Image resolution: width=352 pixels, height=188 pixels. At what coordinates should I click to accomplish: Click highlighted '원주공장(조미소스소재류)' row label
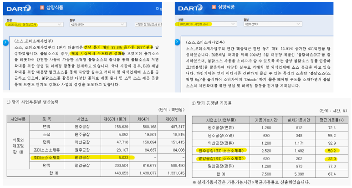click(221, 151)
